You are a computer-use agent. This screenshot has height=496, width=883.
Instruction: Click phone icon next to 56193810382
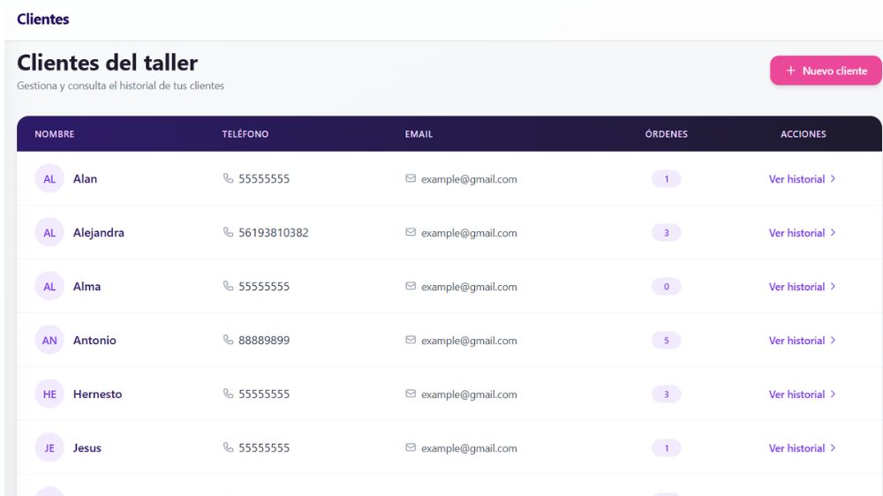228,232
